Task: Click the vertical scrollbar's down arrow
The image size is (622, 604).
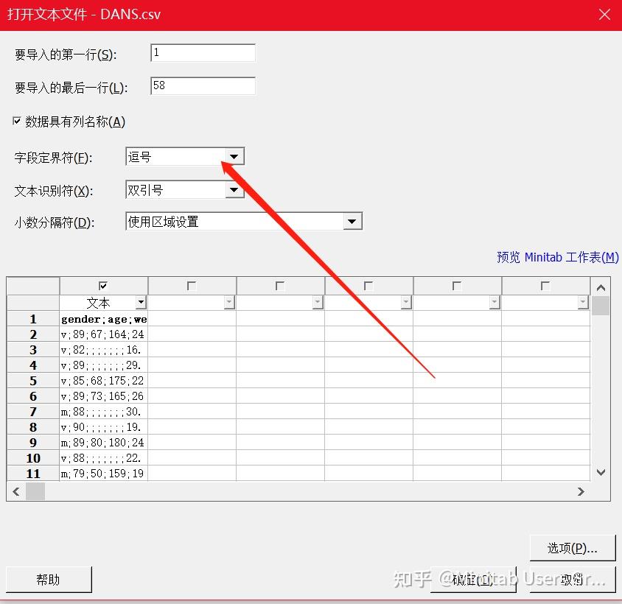Action: 601,472
